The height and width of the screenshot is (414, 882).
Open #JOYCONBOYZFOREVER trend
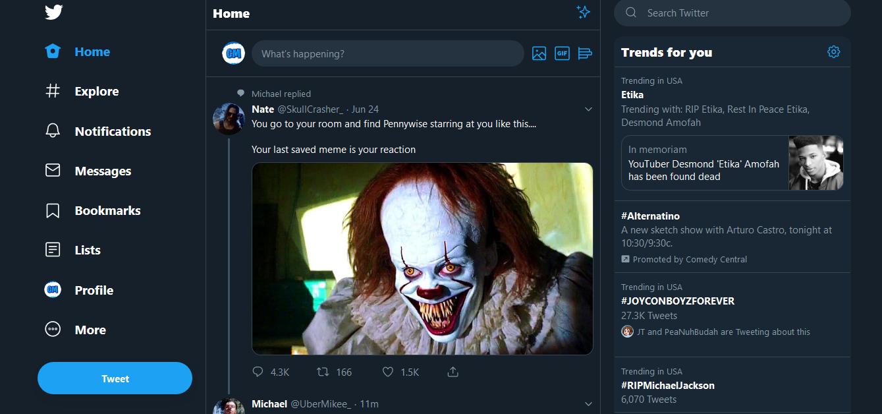[678, 301]
